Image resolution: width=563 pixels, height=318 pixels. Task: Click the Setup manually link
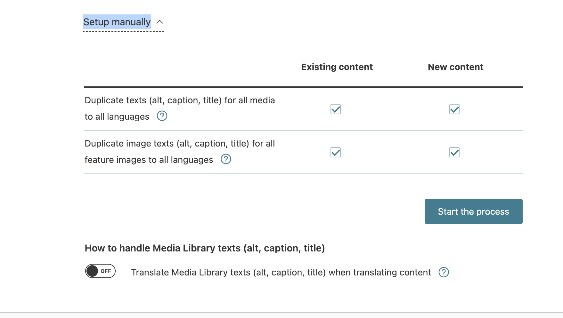coord(117,22)
